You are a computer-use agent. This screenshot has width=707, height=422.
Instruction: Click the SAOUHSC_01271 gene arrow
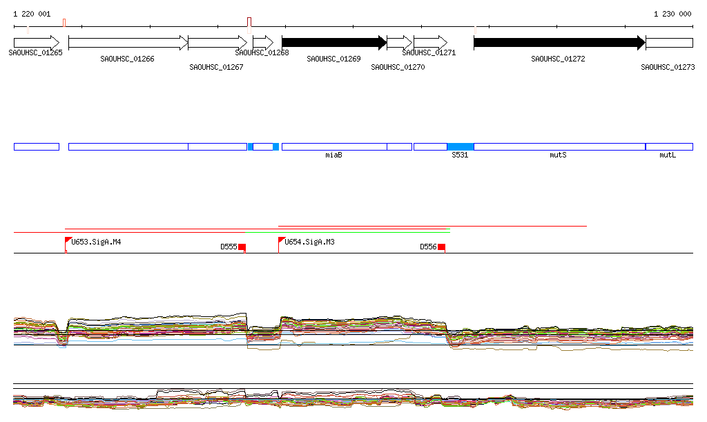tap(431, 43)
